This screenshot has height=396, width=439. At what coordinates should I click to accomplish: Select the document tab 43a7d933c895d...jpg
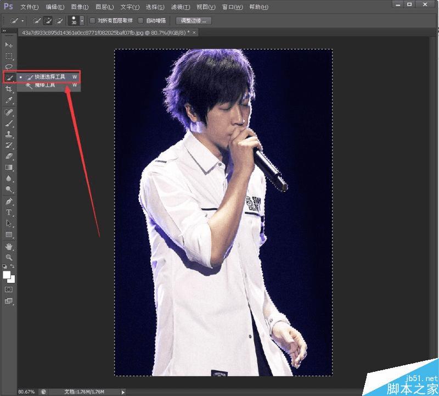click(x=105, y=33)
